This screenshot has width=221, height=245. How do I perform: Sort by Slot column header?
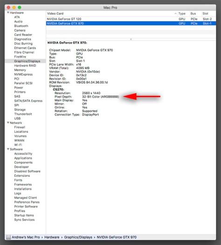[x=205, y=14]
